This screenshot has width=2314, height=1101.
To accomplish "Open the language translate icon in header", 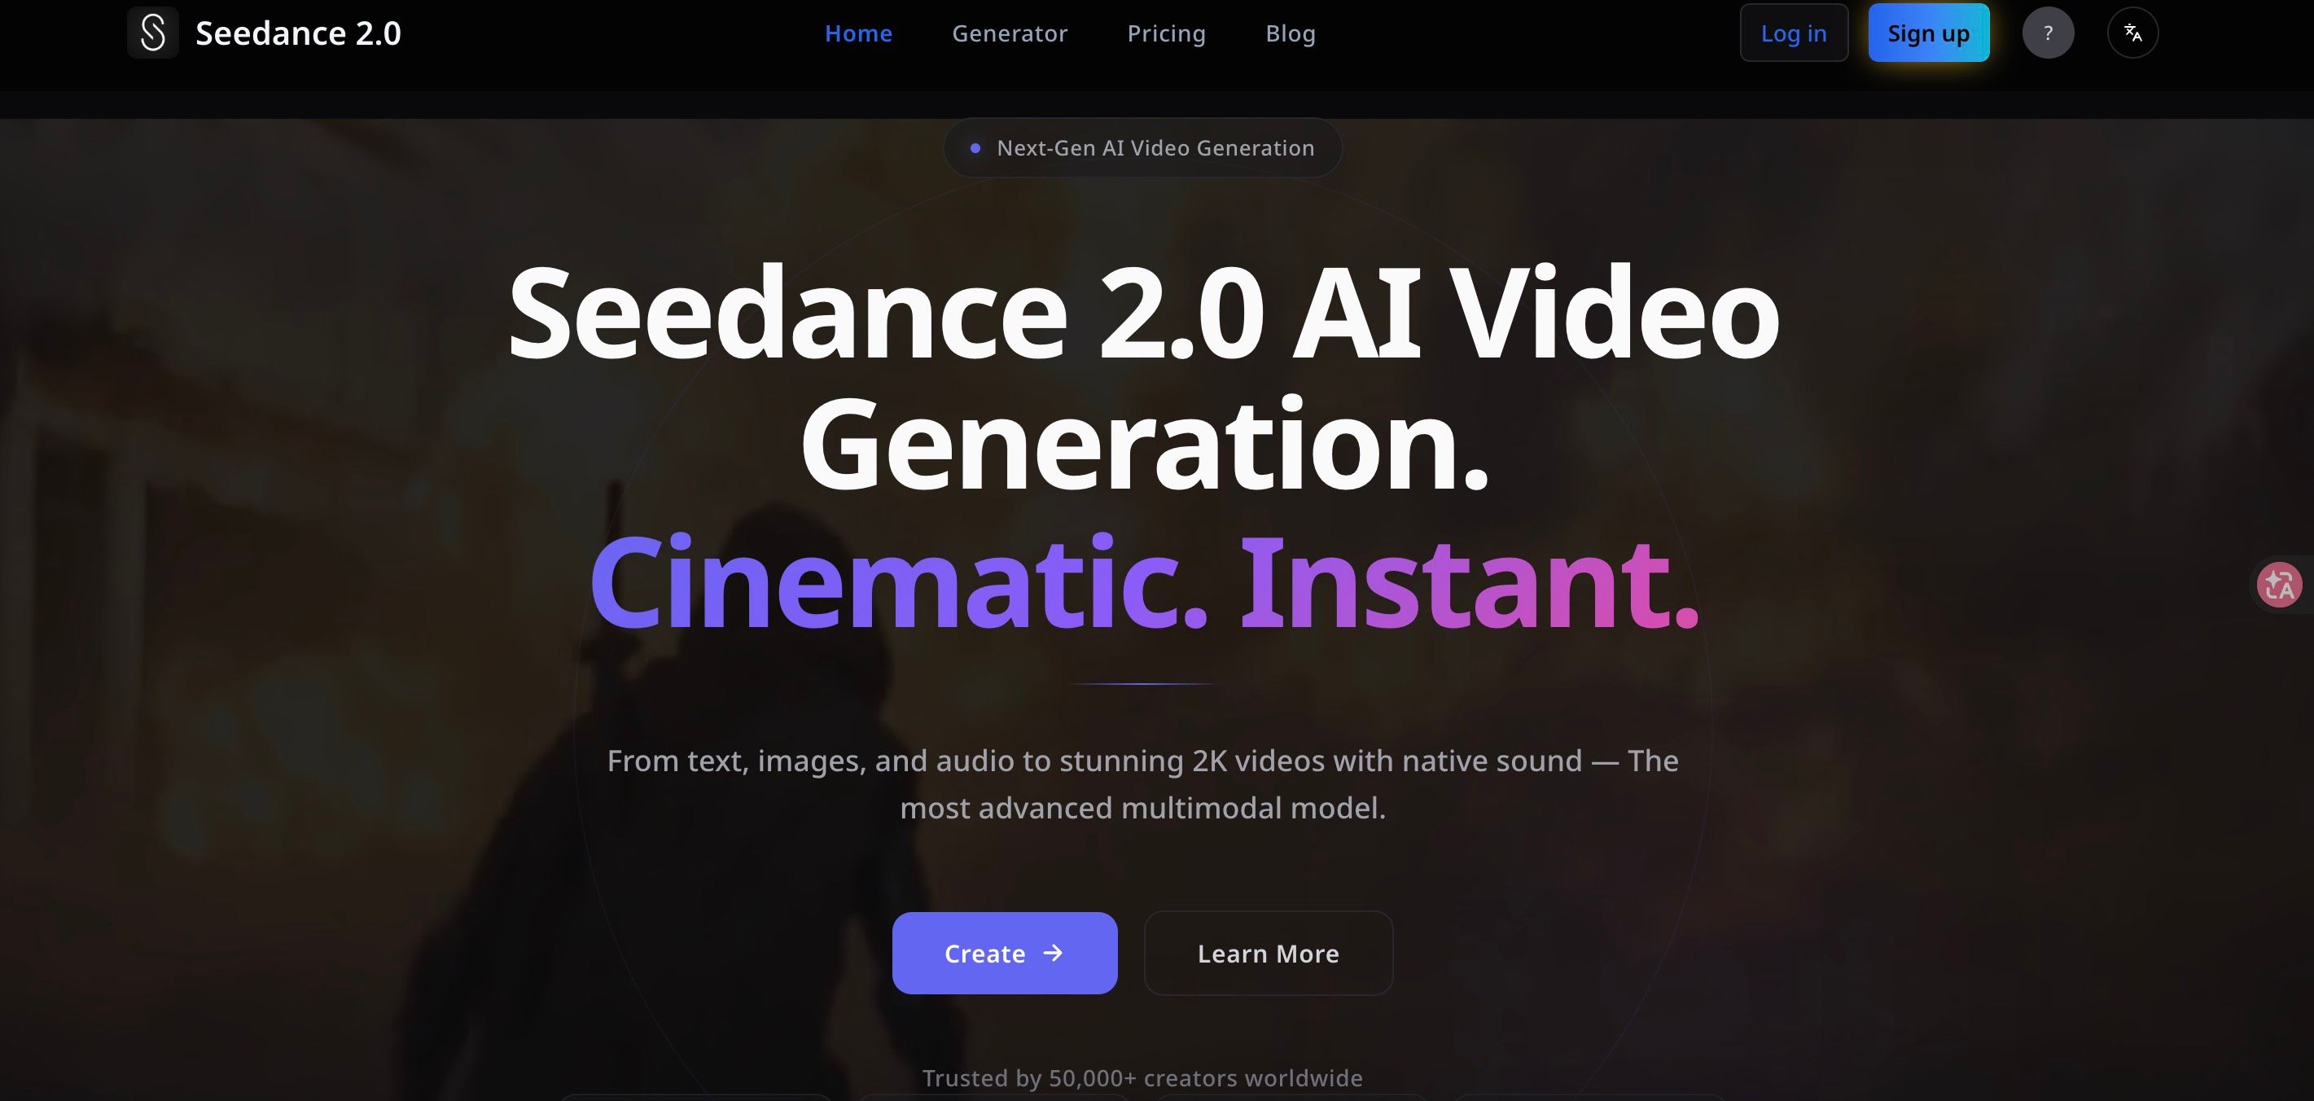I will coord(2132,33).
